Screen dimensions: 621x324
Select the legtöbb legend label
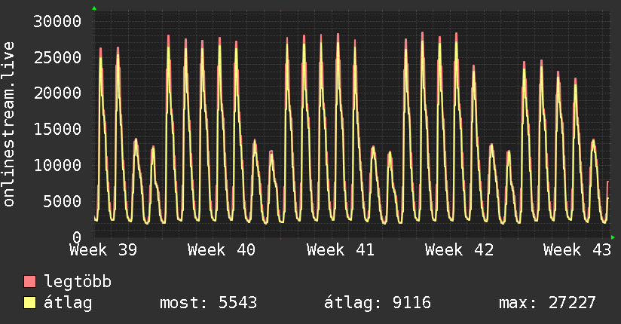78,282
